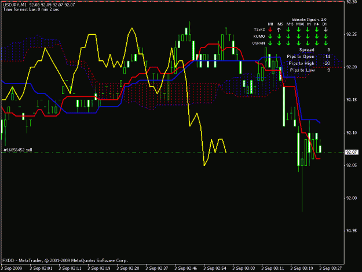Select the M30 column header
Screen dimensions: 362x272
(300, 24)
